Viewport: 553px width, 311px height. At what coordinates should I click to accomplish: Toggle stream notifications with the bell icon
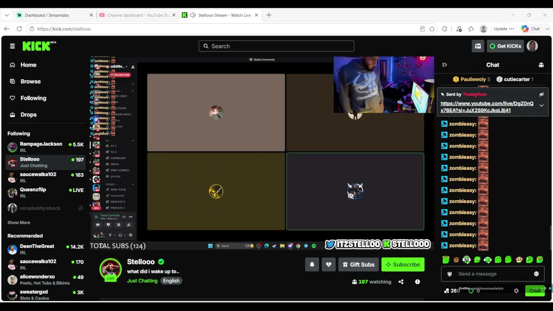(x=312, y=265)
